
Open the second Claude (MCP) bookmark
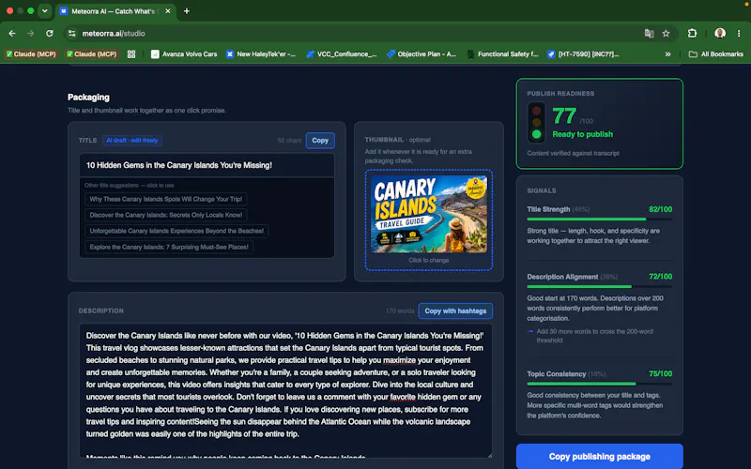(x=91, y=54)
